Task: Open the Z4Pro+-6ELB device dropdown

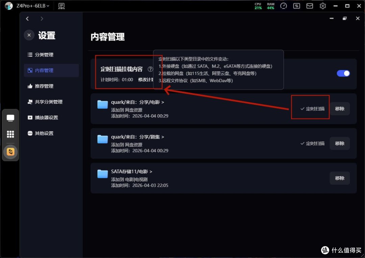Action: [x=33, y=6]
